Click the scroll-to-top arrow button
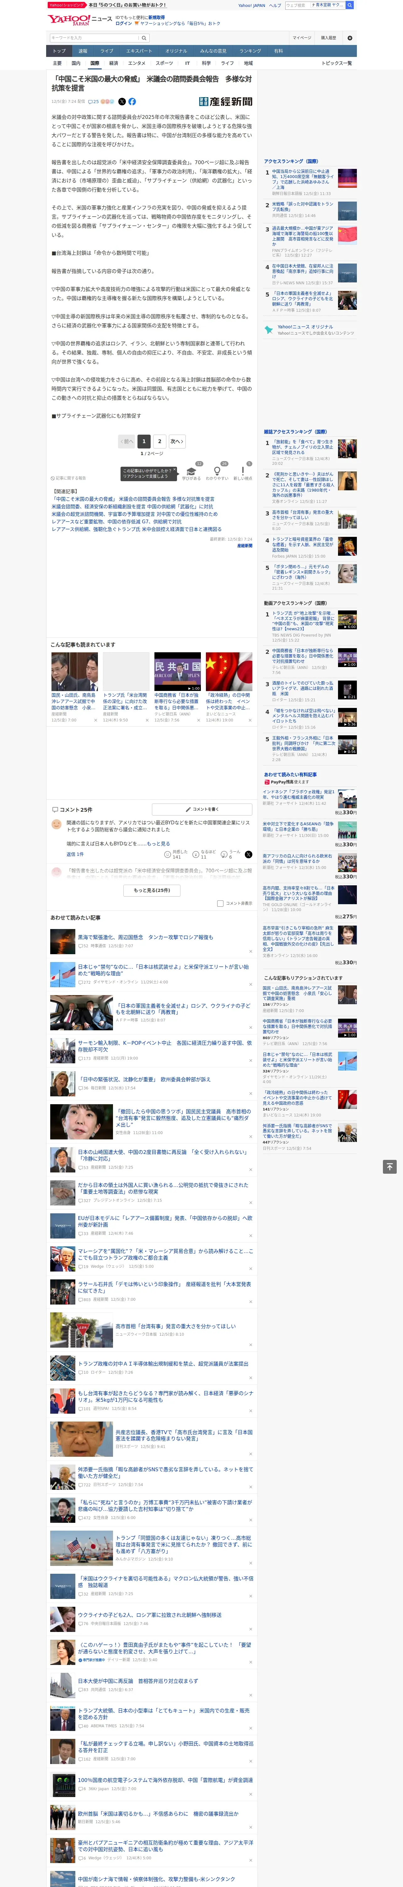 (390, 1166)
